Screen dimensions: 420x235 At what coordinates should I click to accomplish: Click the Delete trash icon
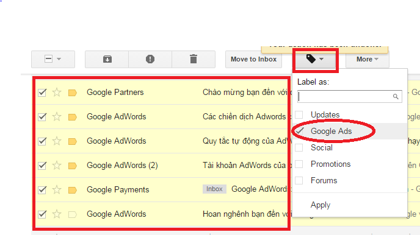194,59
